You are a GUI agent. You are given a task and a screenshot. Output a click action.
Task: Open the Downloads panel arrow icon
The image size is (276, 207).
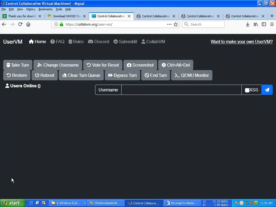(x=247, y=24)
